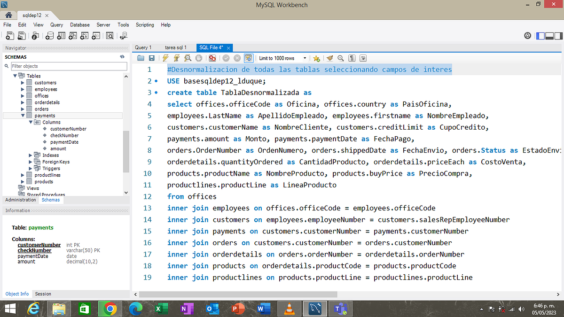This screenshot has height=317, width=564.
Task: Toggle the right secondary sidebar
Action: [x=558, y=36]
